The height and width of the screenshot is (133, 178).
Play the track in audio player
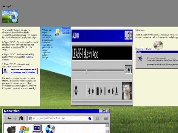tap(102, 91)
